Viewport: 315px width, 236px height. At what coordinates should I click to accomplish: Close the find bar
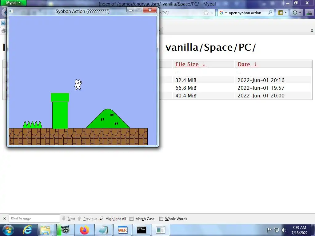tap(5, 218)
